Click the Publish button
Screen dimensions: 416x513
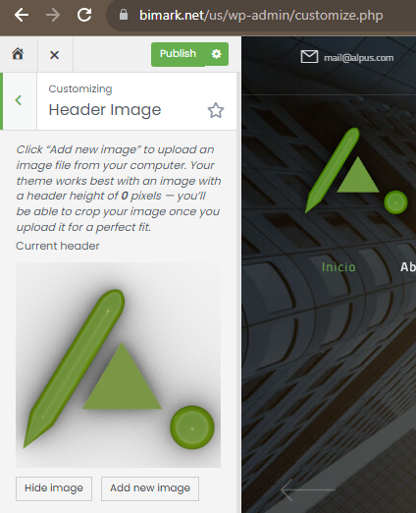[x=178, y=54]
